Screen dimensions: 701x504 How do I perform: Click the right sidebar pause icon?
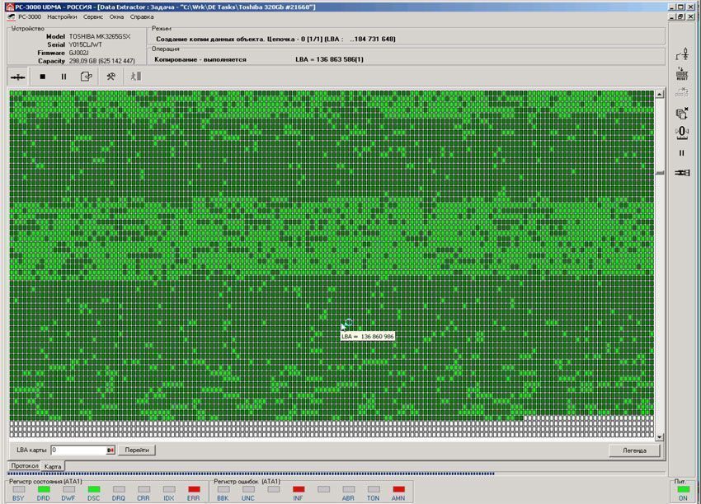click(682, 152)
